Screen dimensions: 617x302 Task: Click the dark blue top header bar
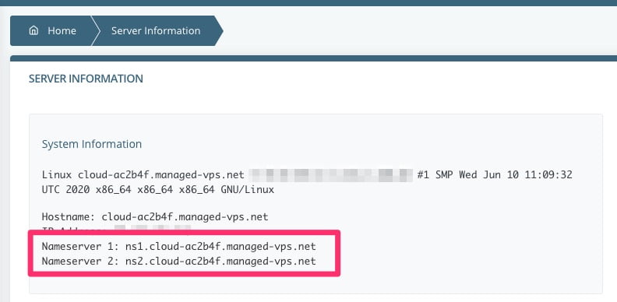point(308,3)
